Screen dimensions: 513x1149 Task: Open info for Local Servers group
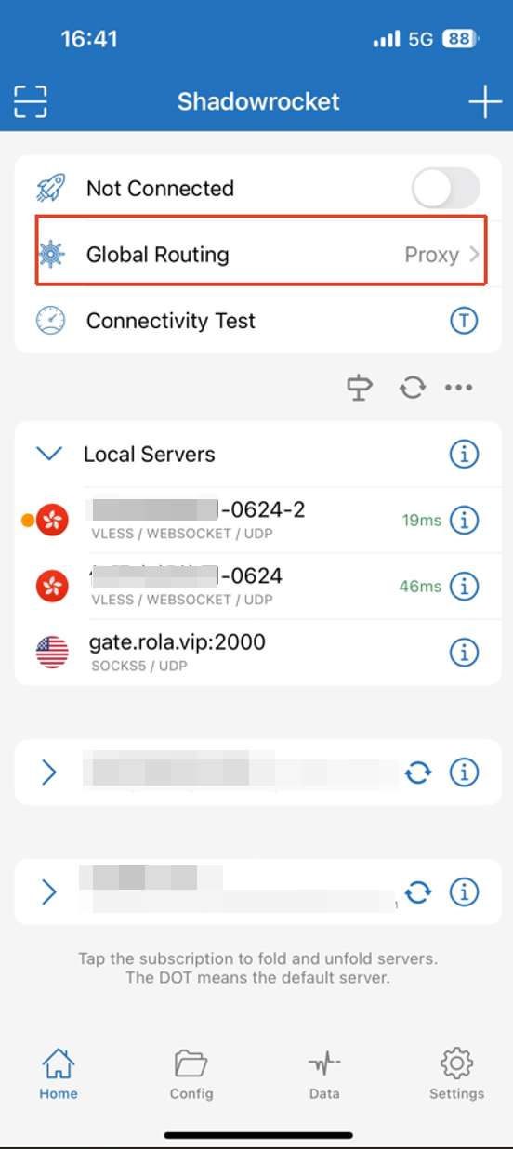[464, 454]
